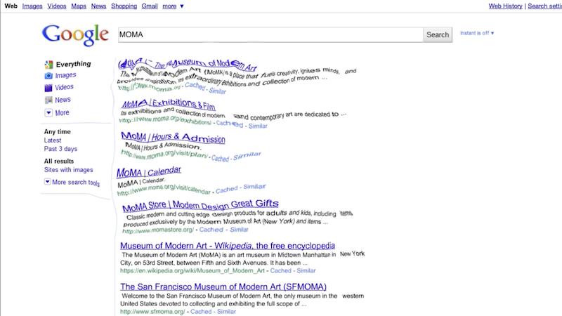562x316 pixels.
Task: Click Cached for the MoMA Calendar result
Action: click(226, 190)
